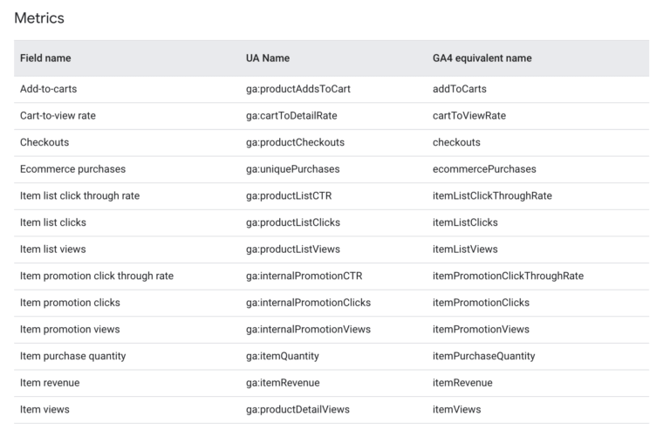
Task: Click the ga:uniquePurchases cell
Action: pyautogui.click(x=292, y=169)
